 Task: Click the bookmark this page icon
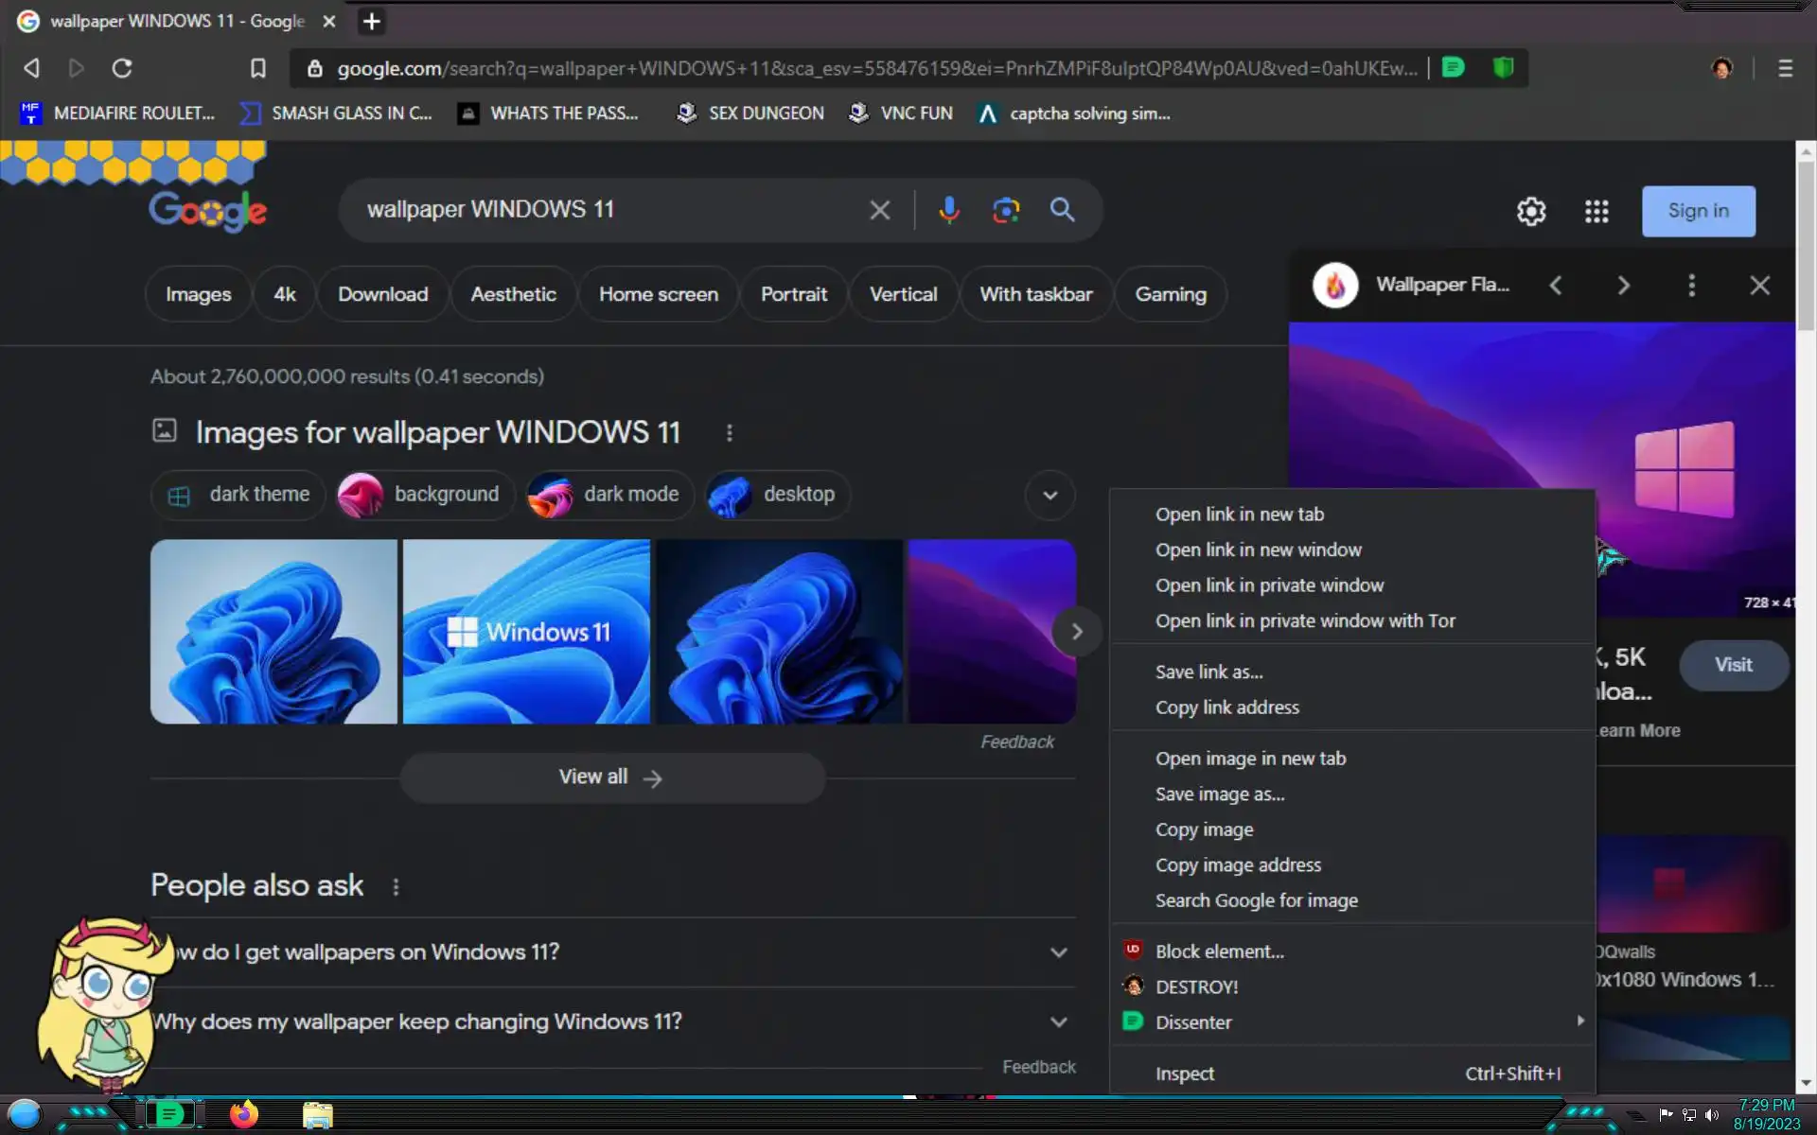pos(257,68)
